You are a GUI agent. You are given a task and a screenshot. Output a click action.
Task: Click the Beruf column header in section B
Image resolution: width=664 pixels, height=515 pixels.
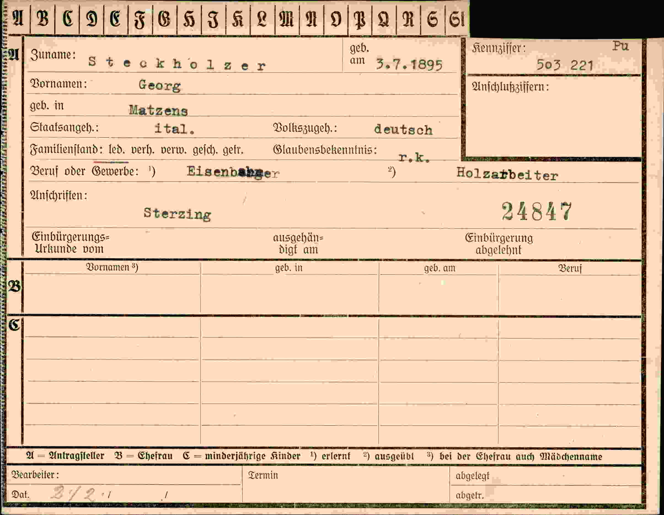(x=570, y=268)
